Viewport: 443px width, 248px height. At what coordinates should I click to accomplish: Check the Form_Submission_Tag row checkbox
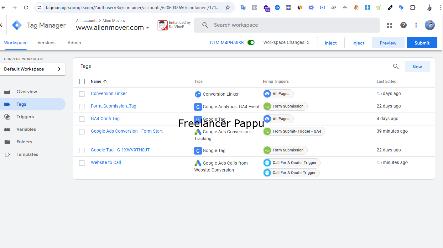coord(82,107)
